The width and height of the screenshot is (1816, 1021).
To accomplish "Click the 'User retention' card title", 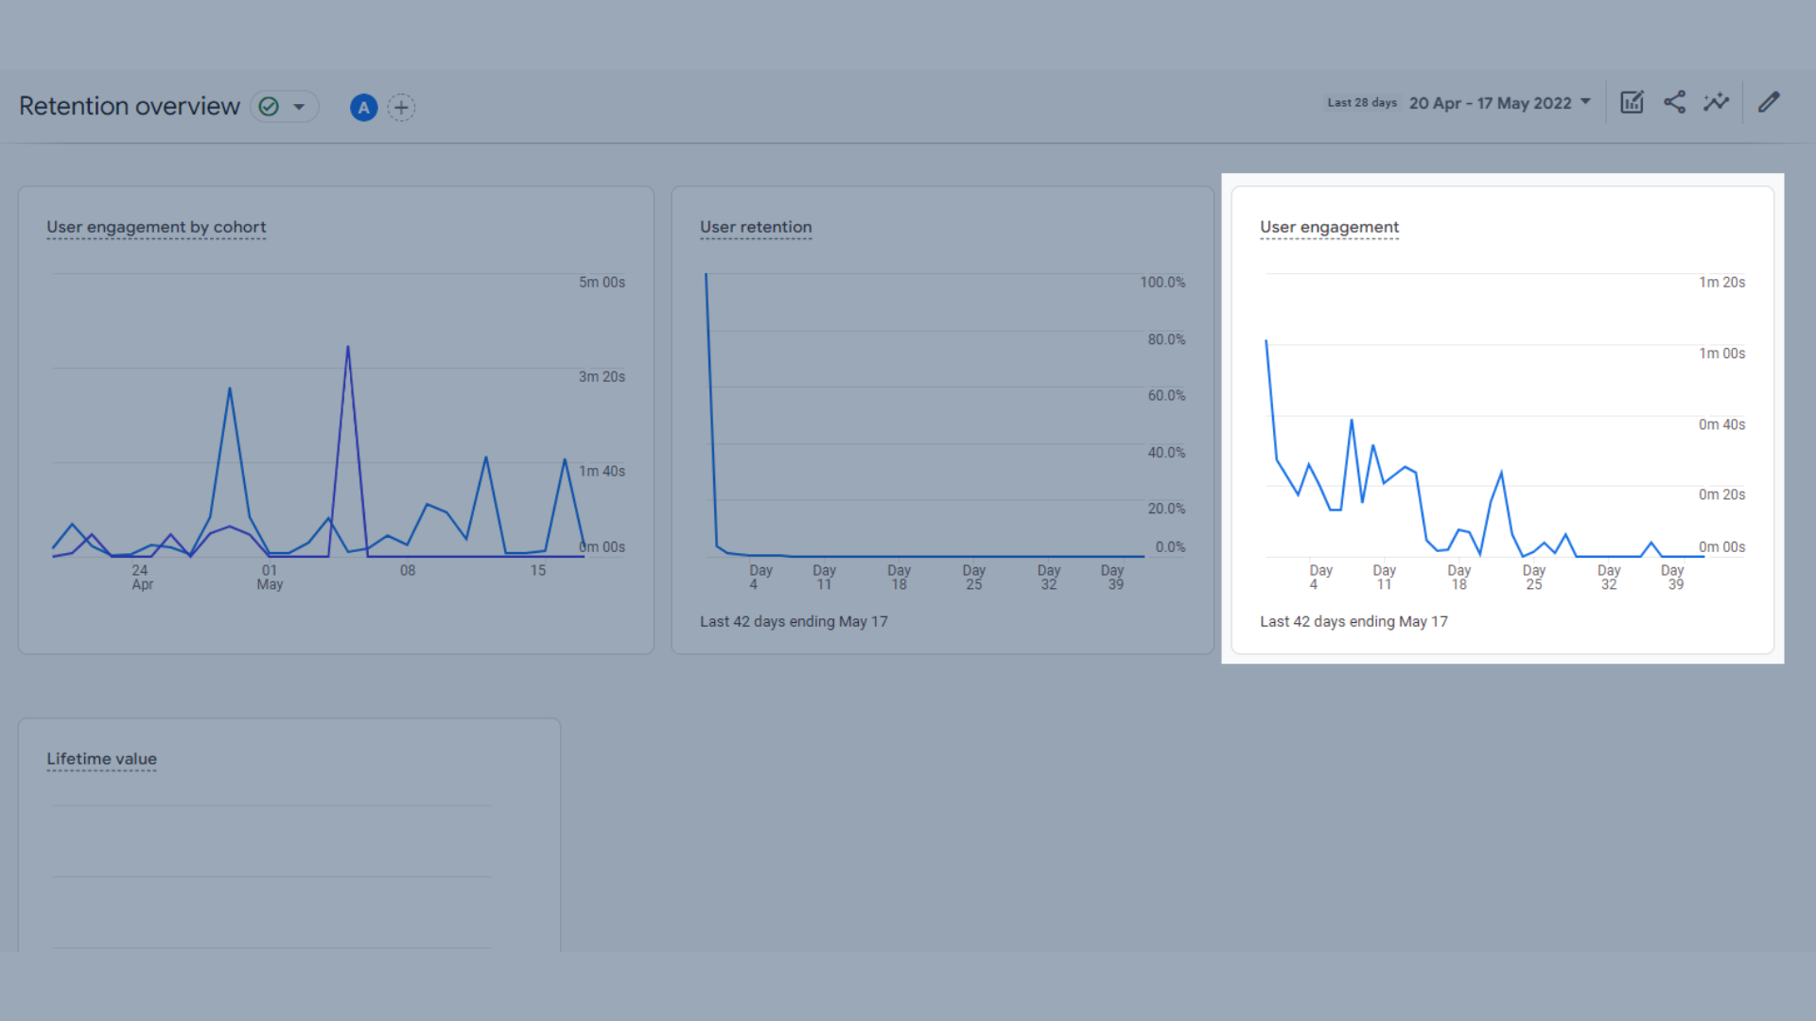I will 756,227.
